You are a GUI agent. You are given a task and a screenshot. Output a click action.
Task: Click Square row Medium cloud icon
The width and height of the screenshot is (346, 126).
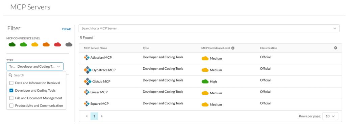205,104
